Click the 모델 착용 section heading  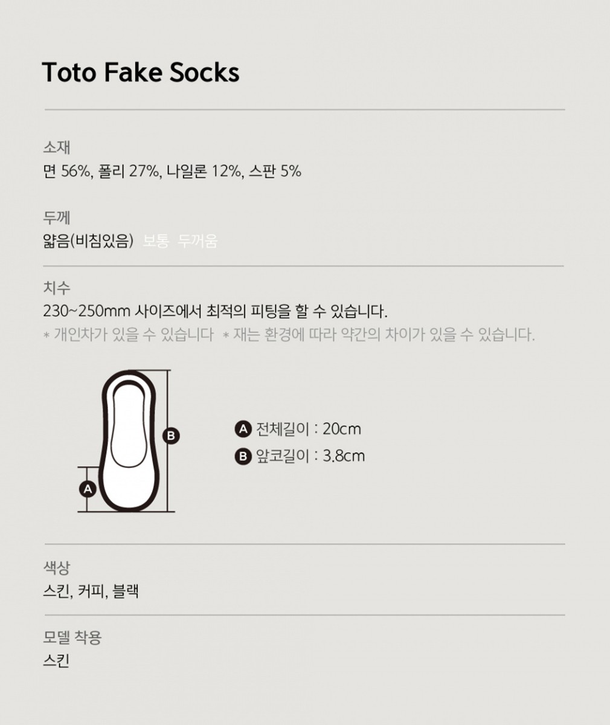point(72,637)
